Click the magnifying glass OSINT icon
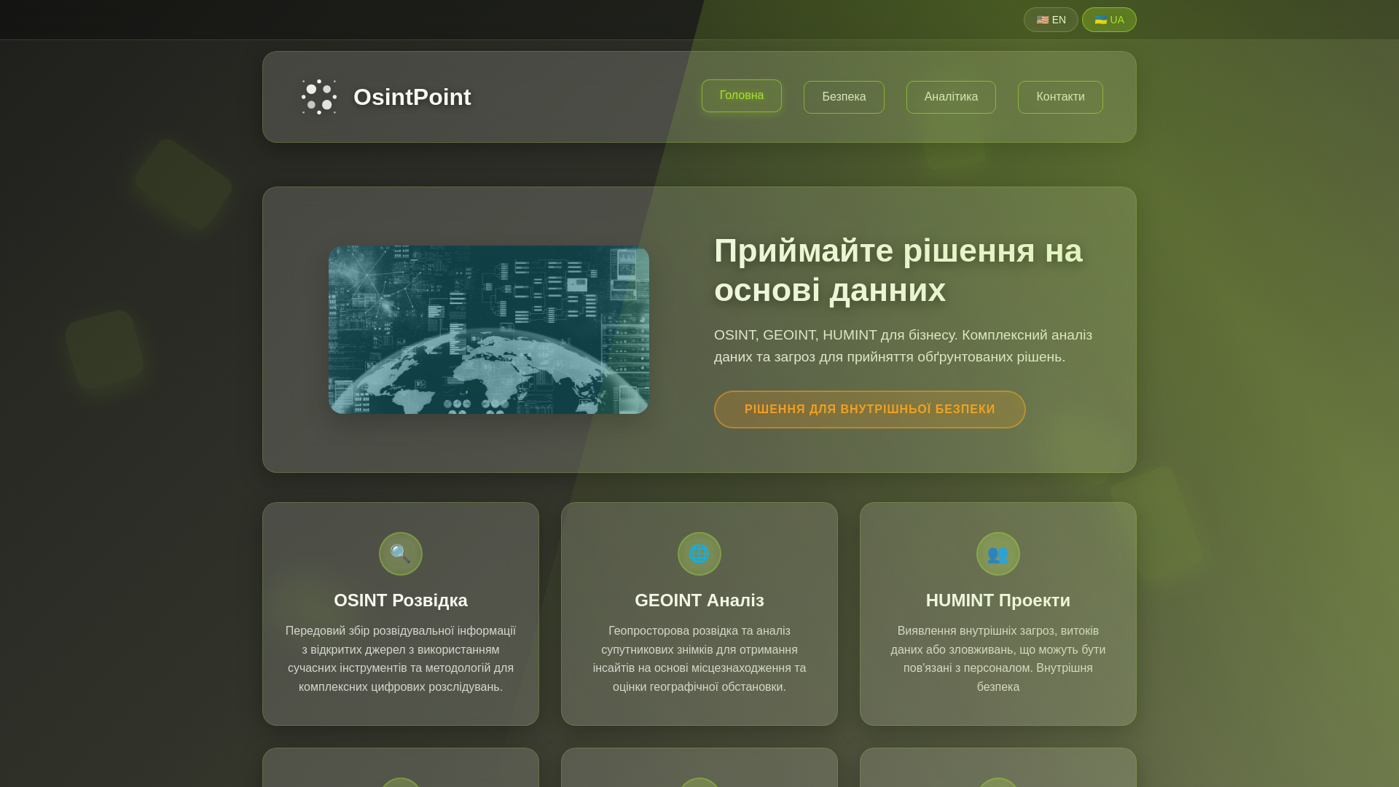The height and width of the screenshot is (787, 1399). pyautogui.click(x=401, y=554)
